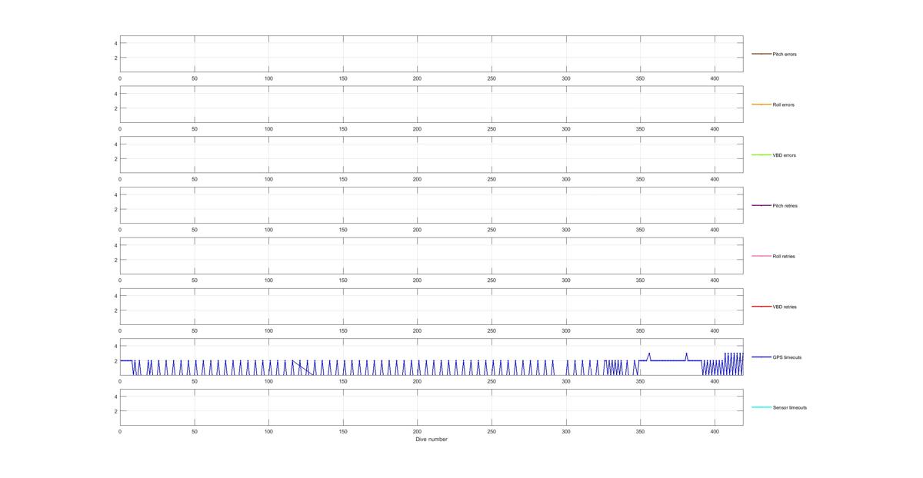This screenshot has height=478, width=923.
Task: Click the 200 tick under Sensor timeouts plot
Action: [417, 432]
